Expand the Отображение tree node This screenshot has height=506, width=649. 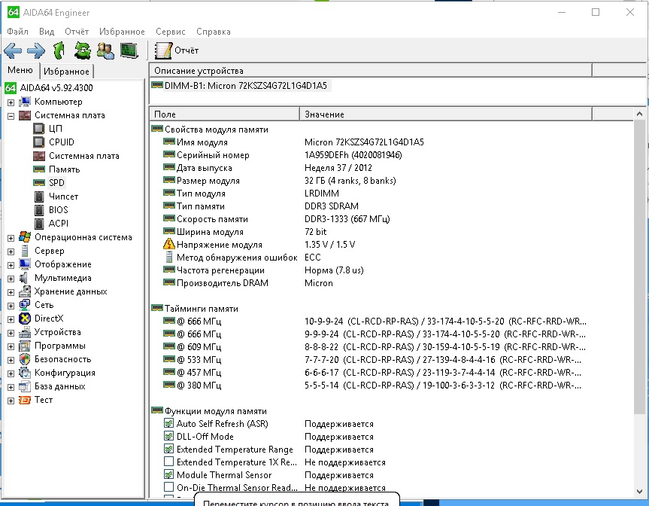point(11,265)
